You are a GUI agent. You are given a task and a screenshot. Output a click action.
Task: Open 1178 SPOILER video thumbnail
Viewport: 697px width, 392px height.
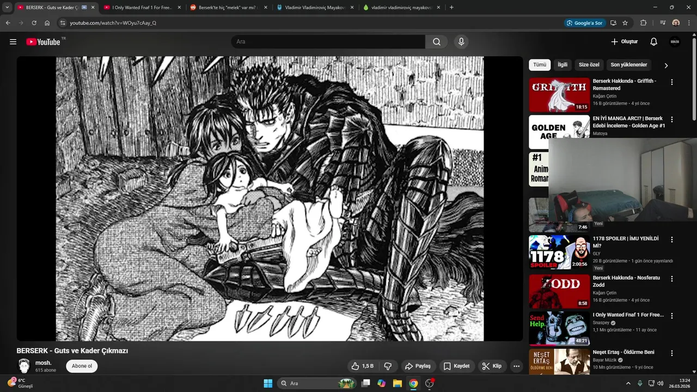[x=559, y=252]
